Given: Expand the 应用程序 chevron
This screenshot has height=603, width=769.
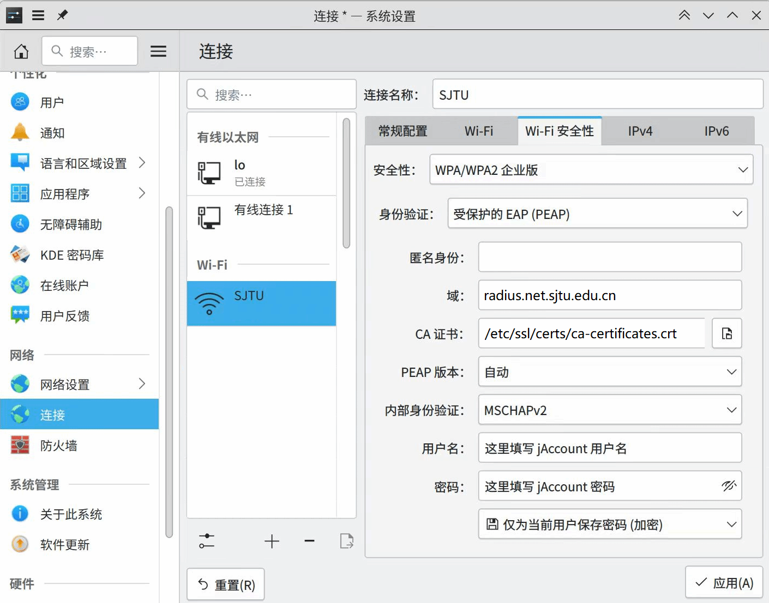Looking at the screenshot, I should click(142, 193).
